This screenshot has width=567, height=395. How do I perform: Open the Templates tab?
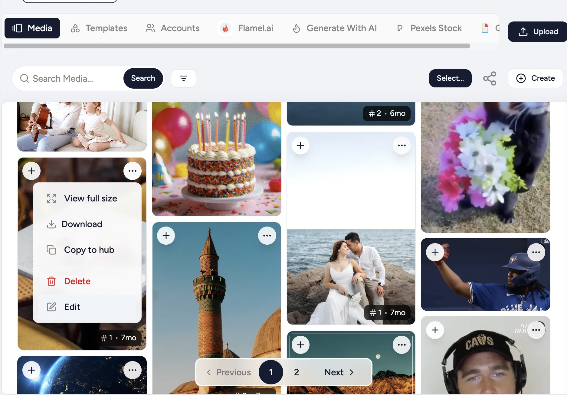click(x=99, y=28)
